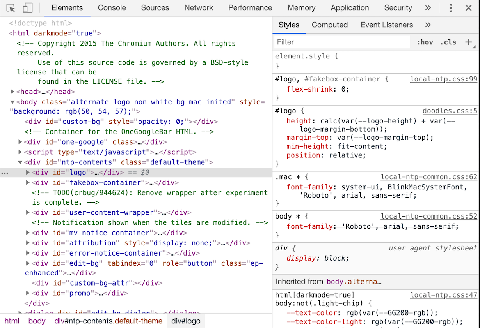The width and height of the screenshot is (480, 328).
Task: Switch to the Network tab
Action: coord(199,8)
